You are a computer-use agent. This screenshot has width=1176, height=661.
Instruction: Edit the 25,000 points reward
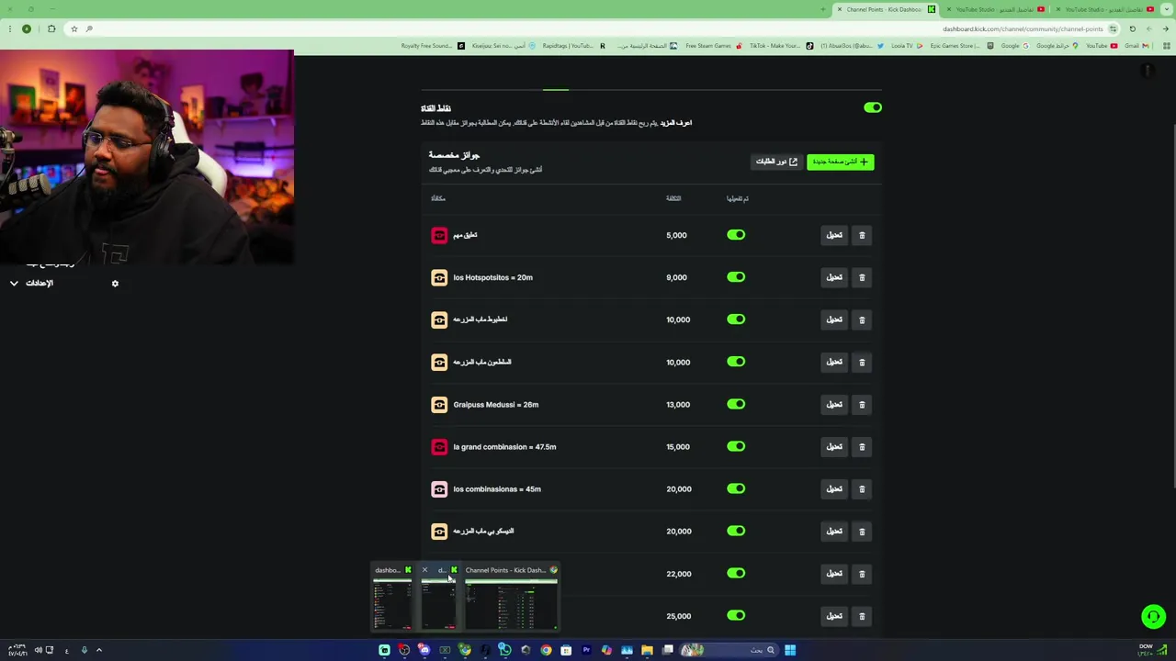click(x=833, y=615)
